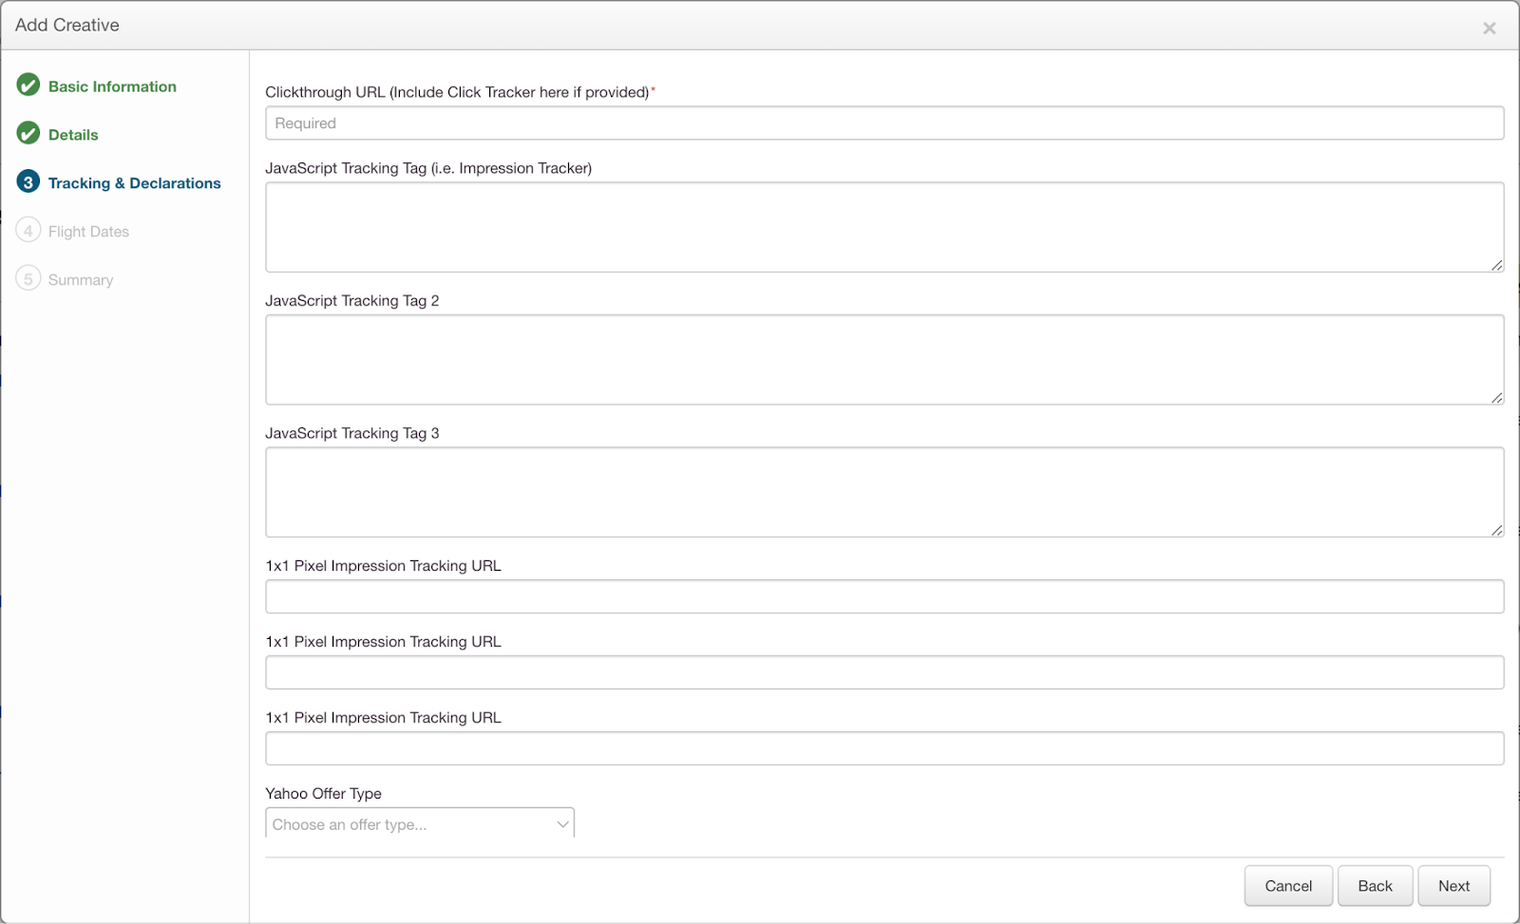Click into the first JavaScript Tracking Tag textarea
Screen dimensions: 1520x924
click(883, 227)
